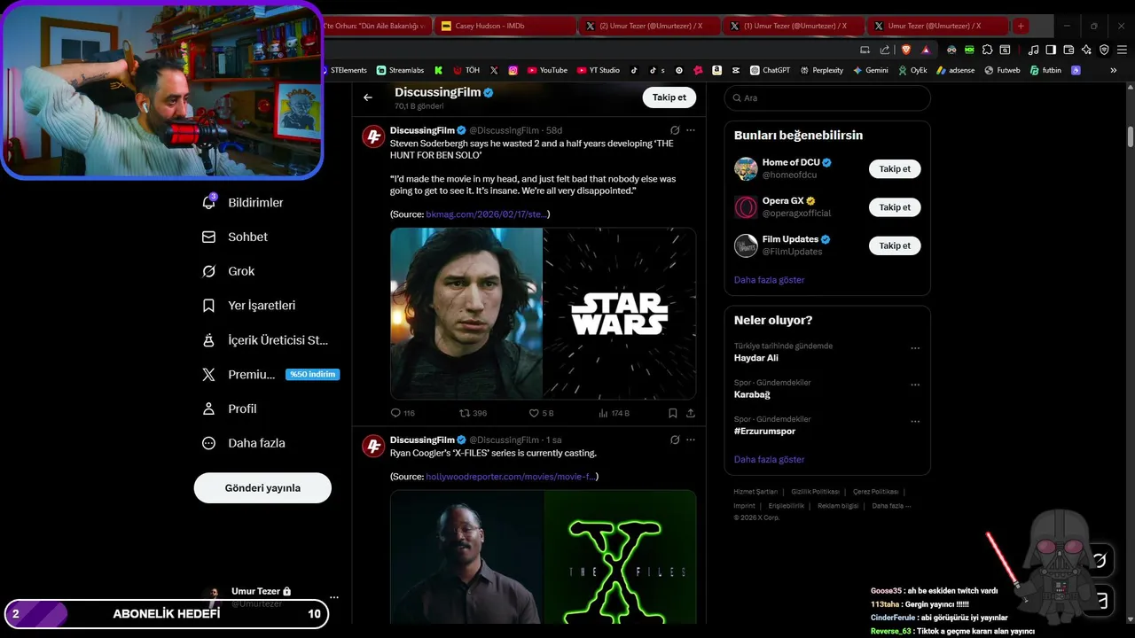1135x638 pixels.
Task: Bookmark the Ben Solo post
Action: tap(673, 413)
